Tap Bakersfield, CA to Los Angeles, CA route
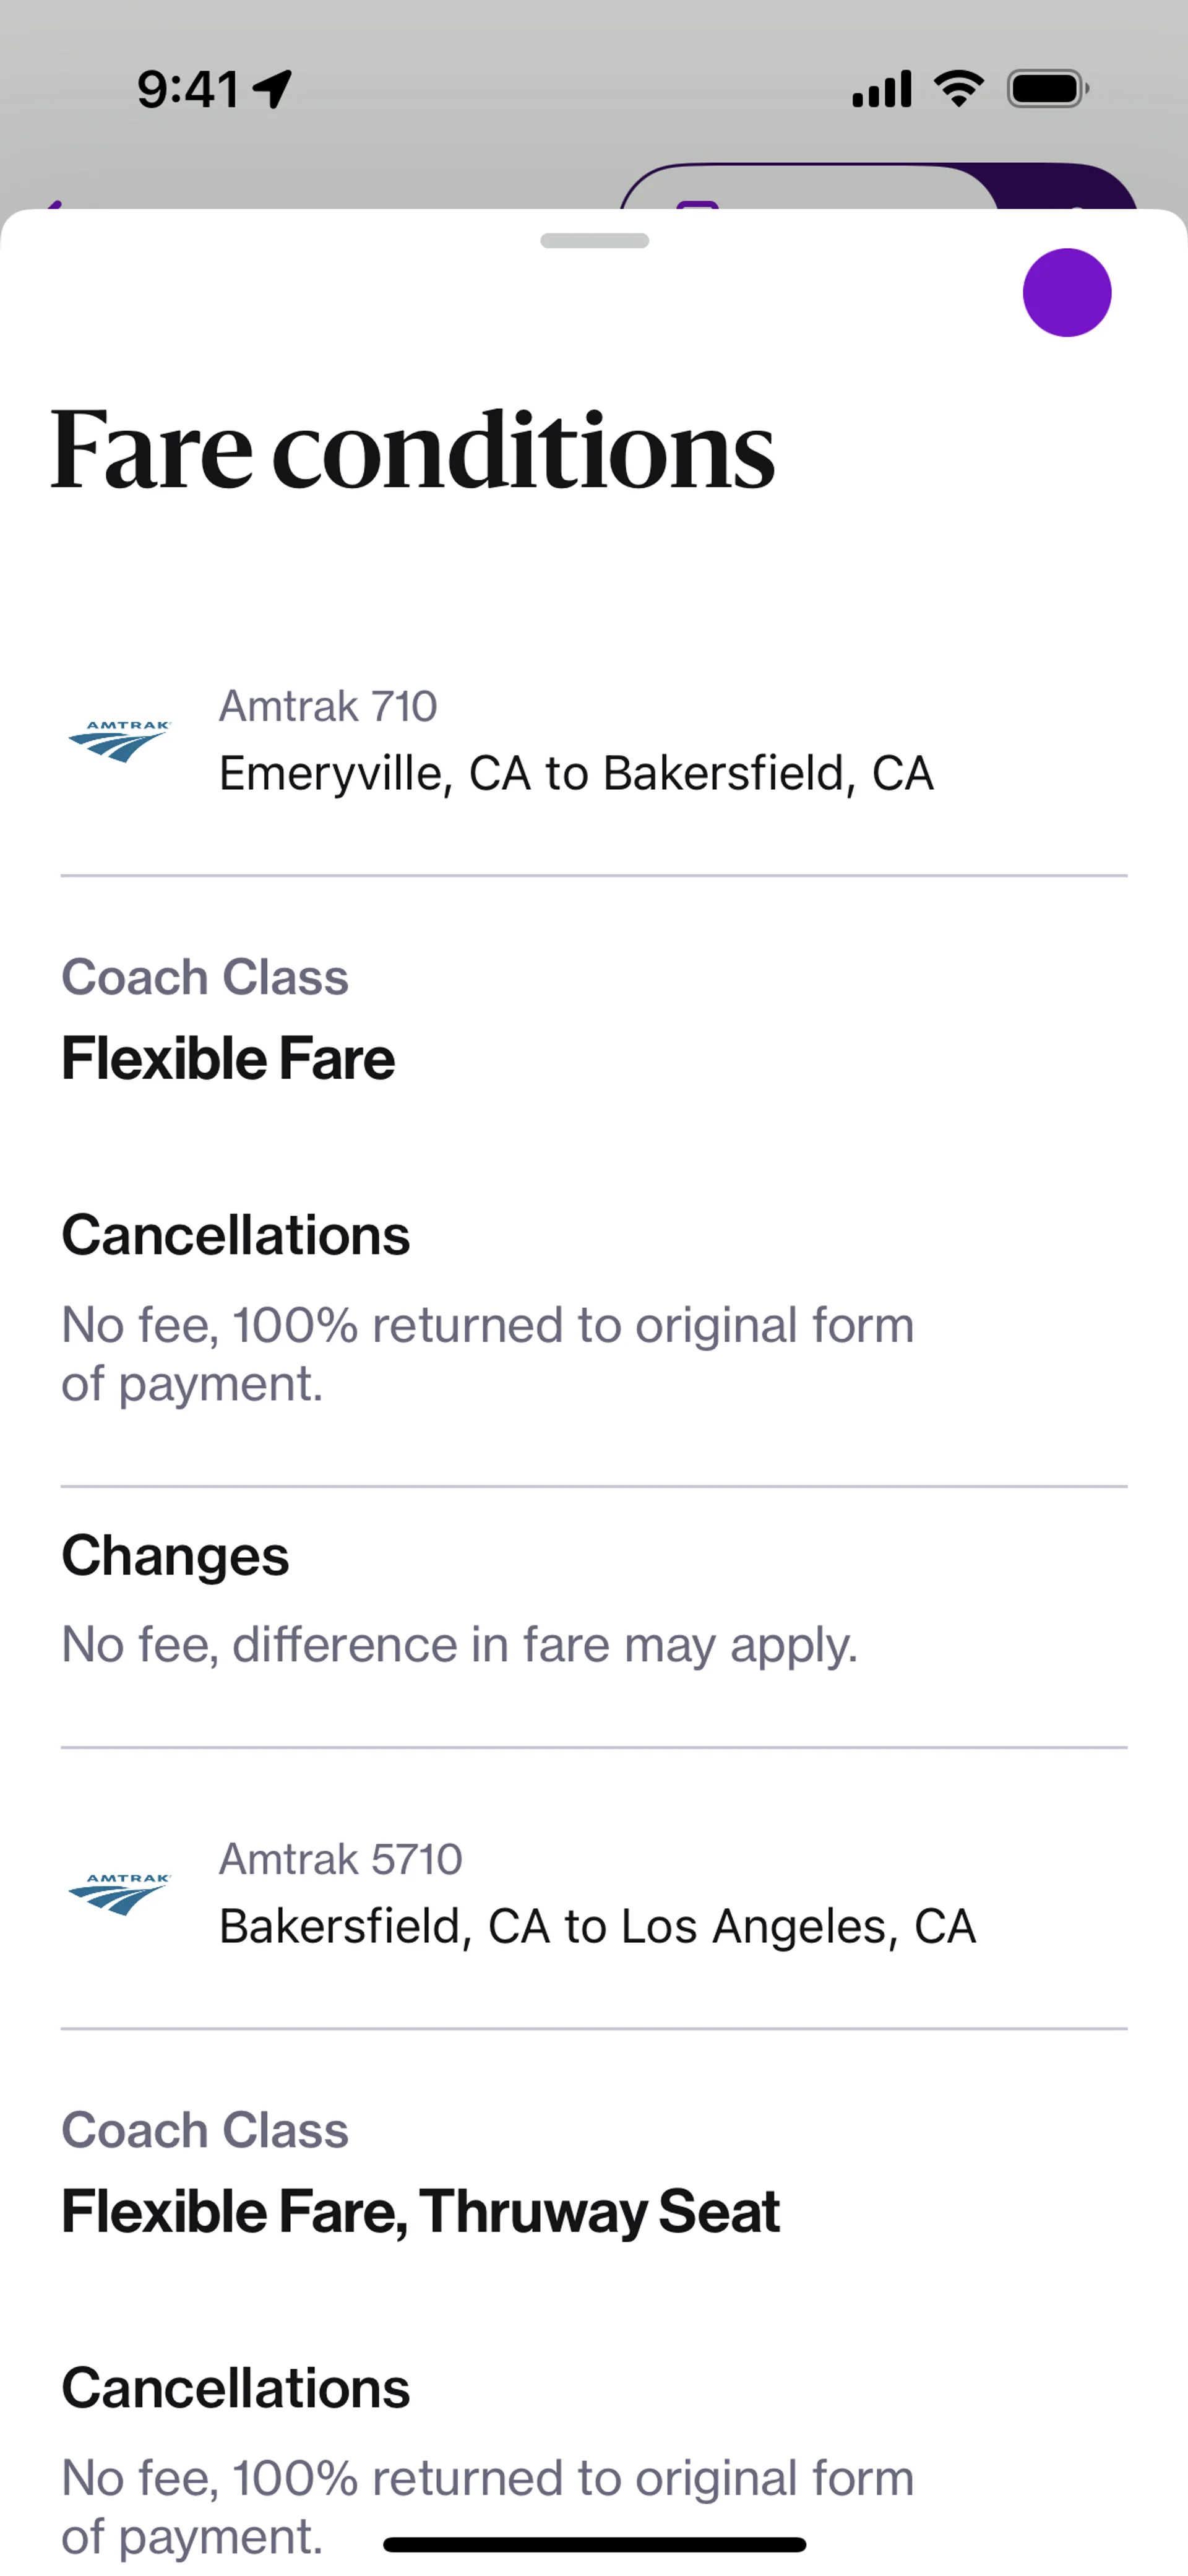 [x=597, y=1926]
